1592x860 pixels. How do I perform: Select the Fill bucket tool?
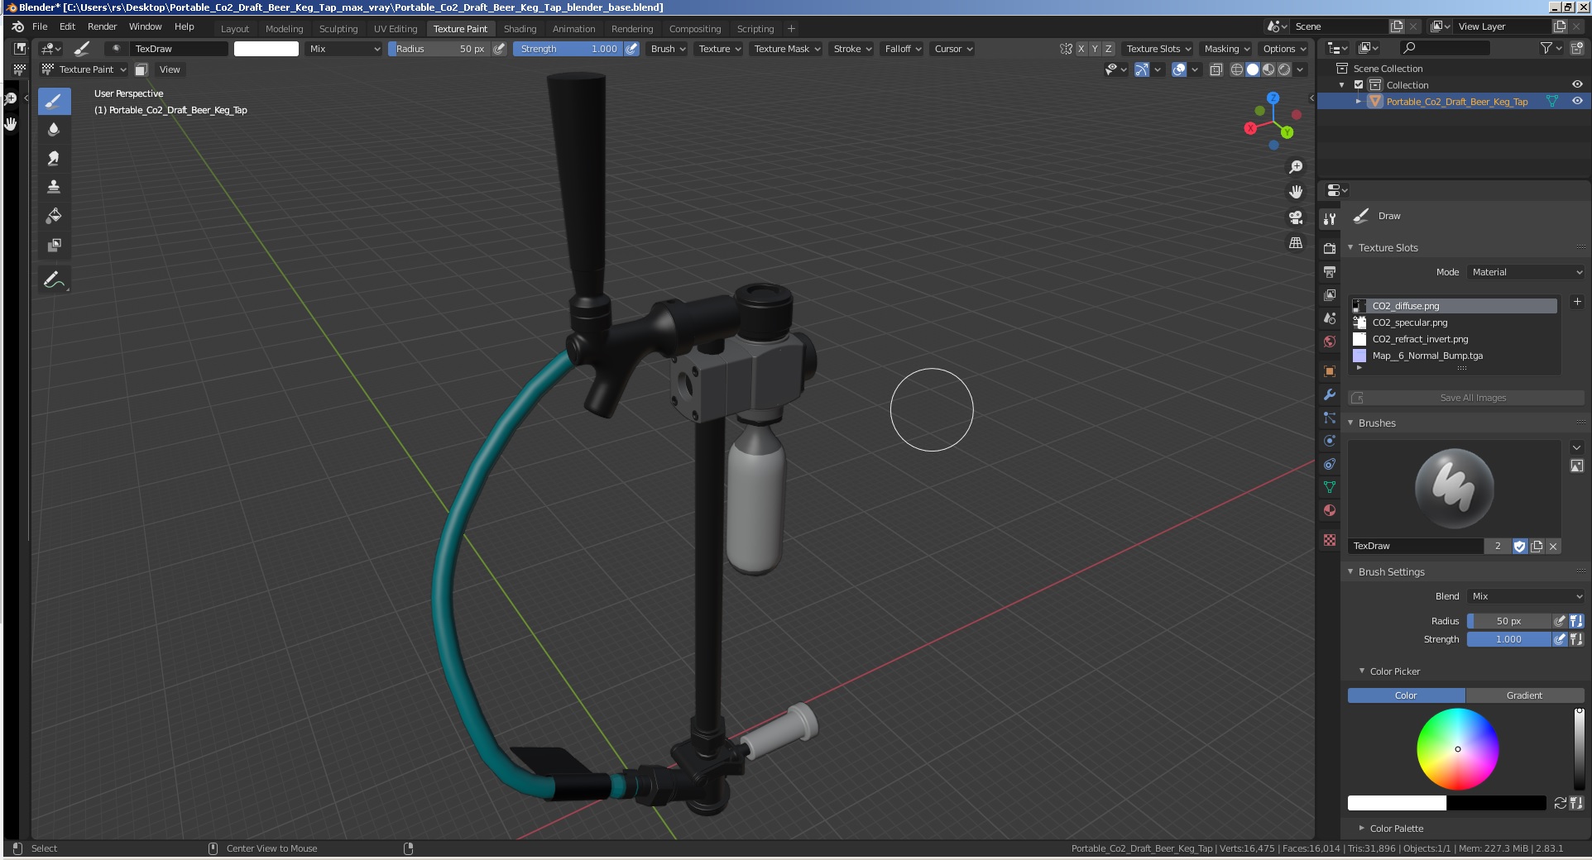click(54, 216)
